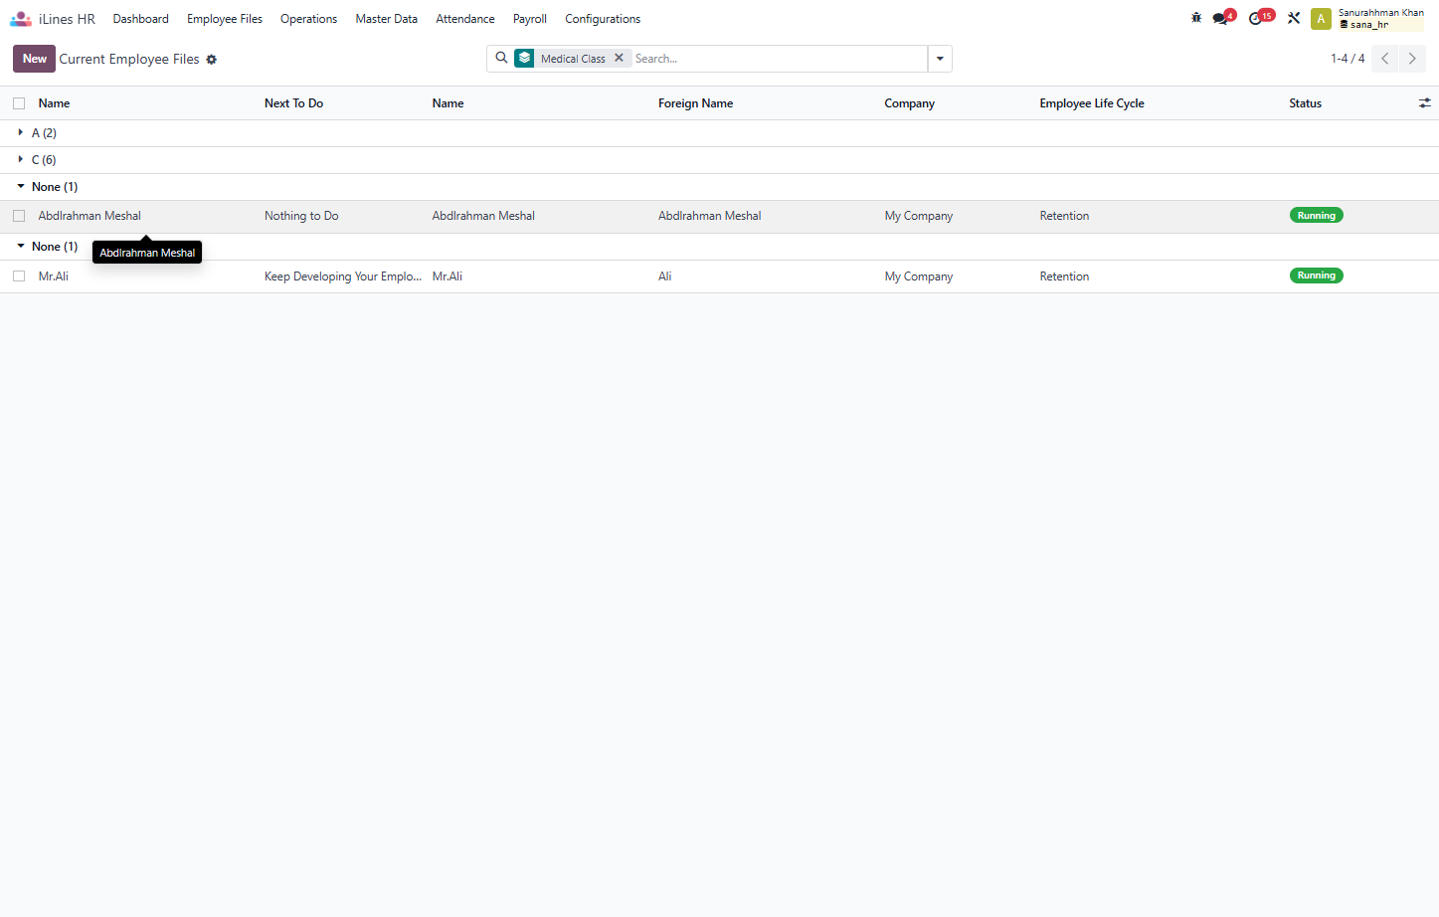Screen dimensions: 1439x917
Task: Open the Employee Files menu
Action: point(225,19)
